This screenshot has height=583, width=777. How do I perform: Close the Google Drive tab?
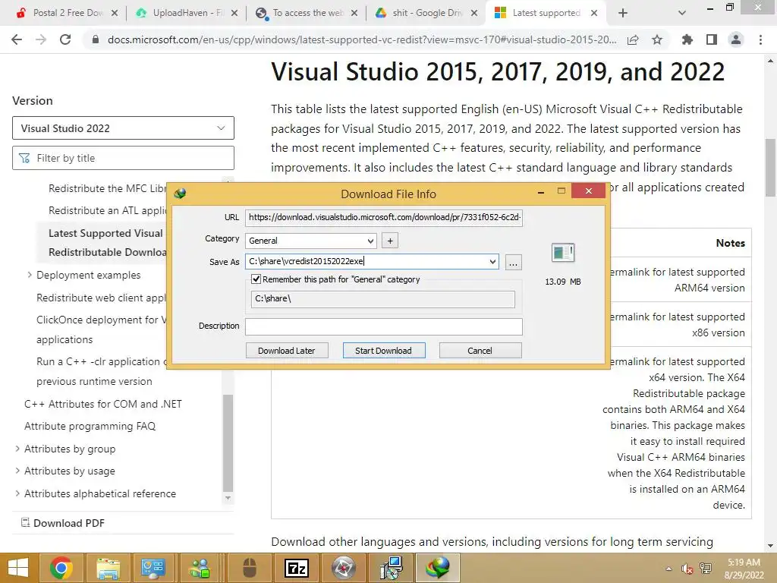click(x=474, y=13)
